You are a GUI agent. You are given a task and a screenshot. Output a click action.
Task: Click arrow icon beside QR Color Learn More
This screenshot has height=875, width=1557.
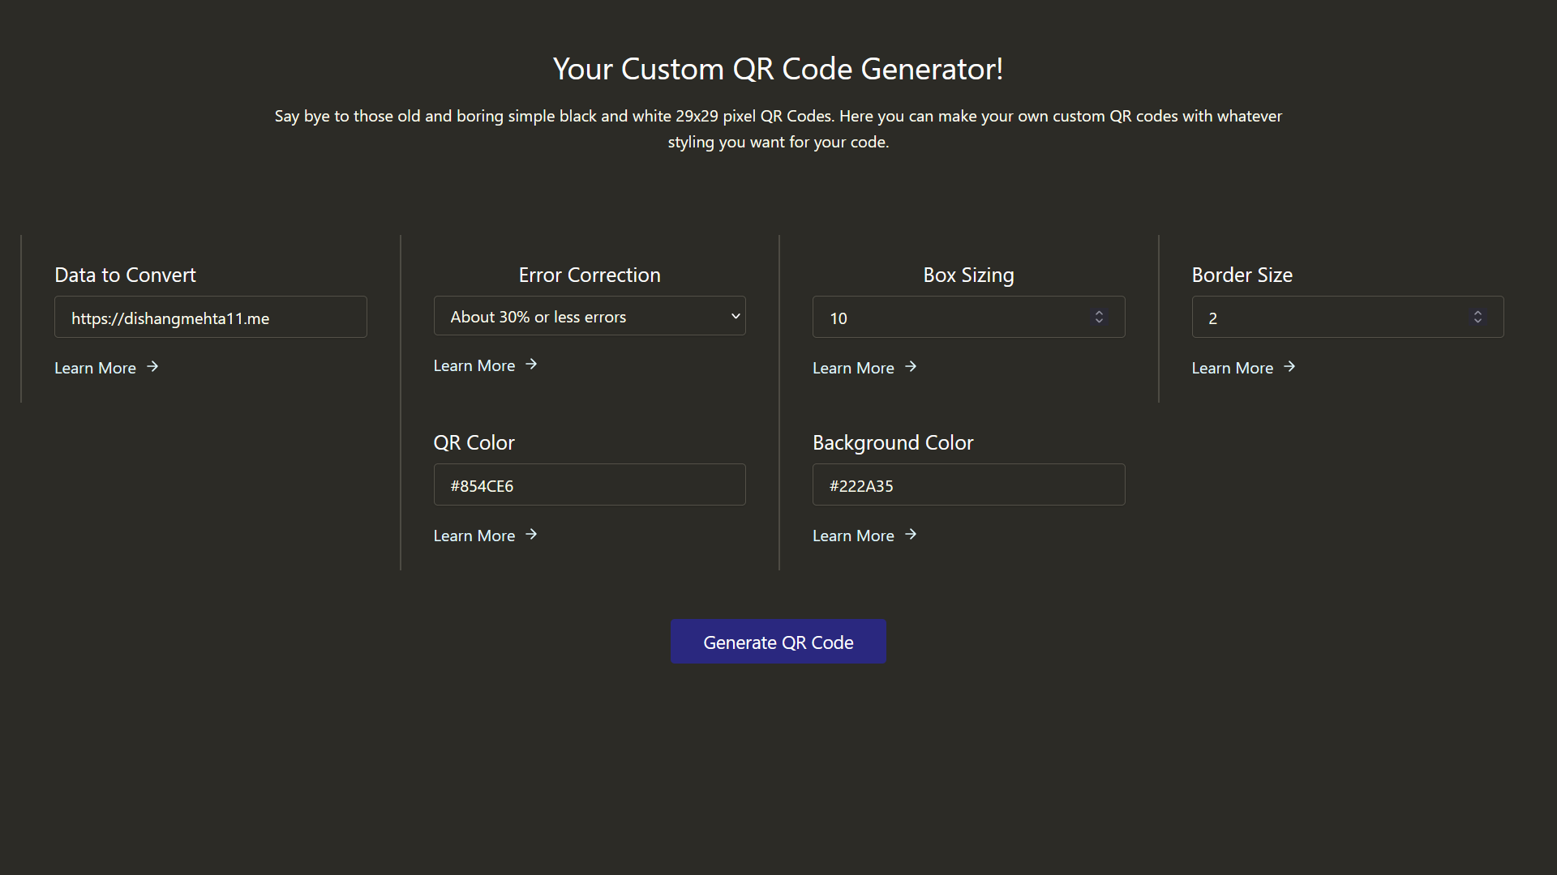click(x=531, y=535)
